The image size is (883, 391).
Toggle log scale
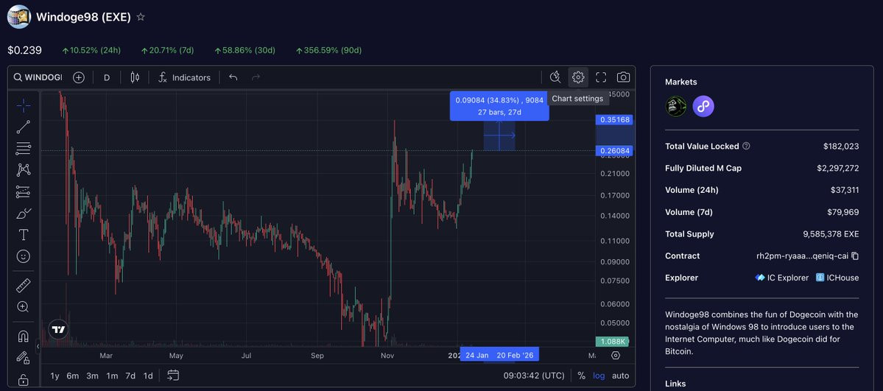pos(599,376)
